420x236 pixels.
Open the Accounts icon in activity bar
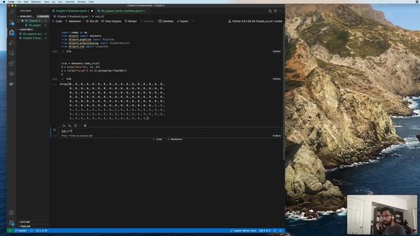tap(12, 212)
